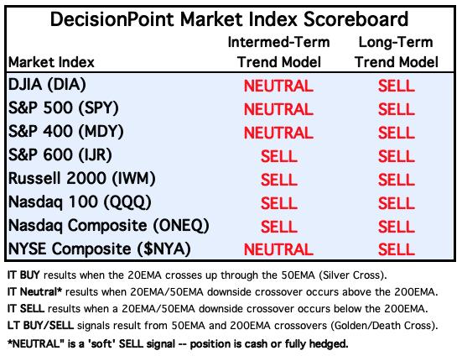This screenshot has height=356, width=462.
Task: Click the long-term SELL for Nasdaq 100
Action: point(397,203)
